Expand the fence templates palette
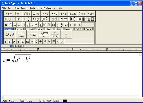143x103 pixels. click(9, 19)
